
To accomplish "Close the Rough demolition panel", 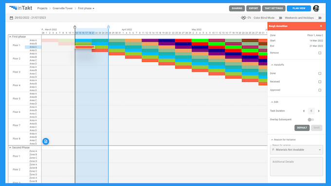I will [x=321, y=26].
